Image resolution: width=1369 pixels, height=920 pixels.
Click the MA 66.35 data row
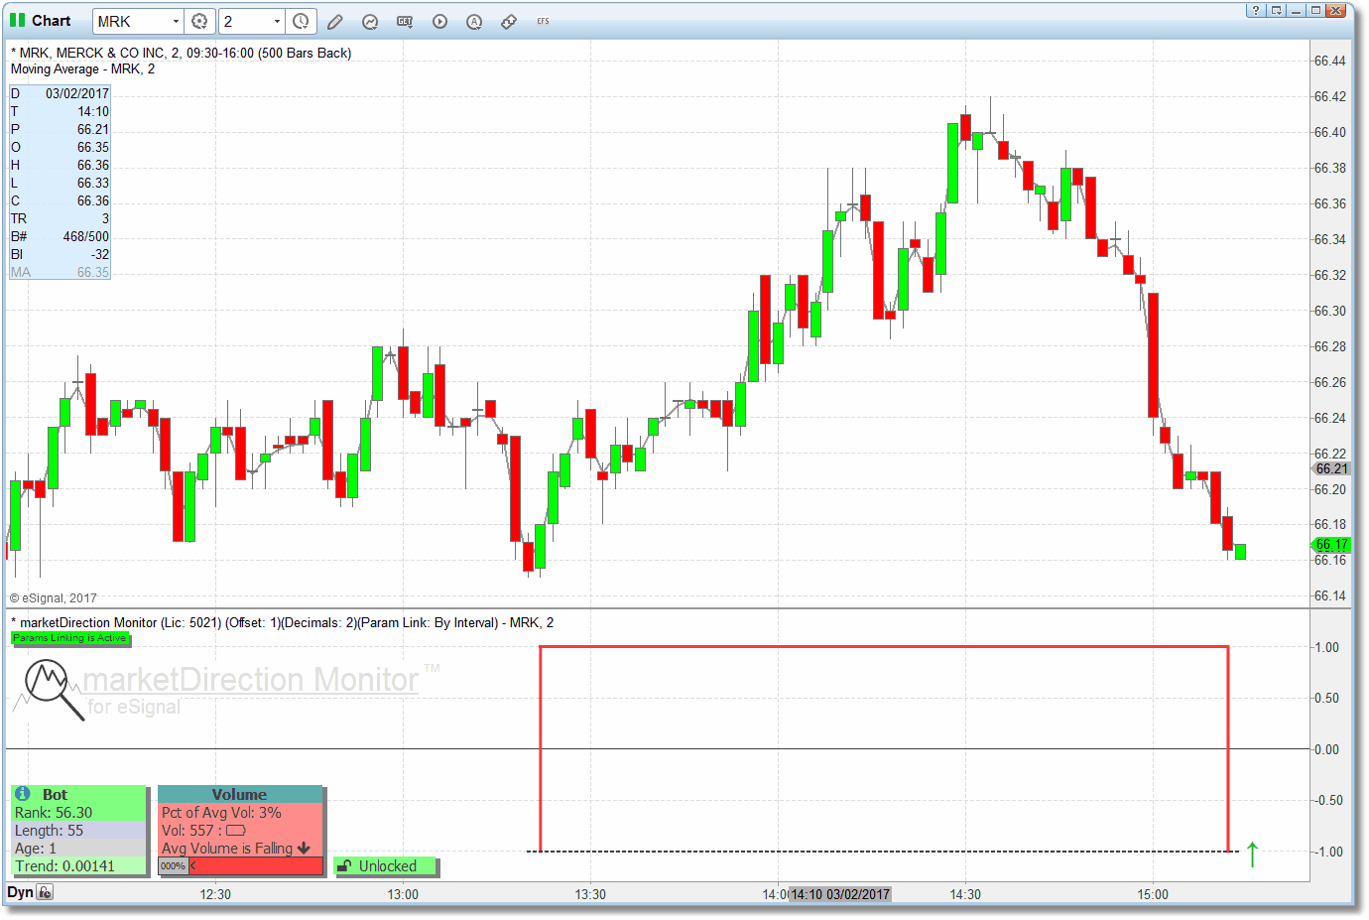point(60,272)
